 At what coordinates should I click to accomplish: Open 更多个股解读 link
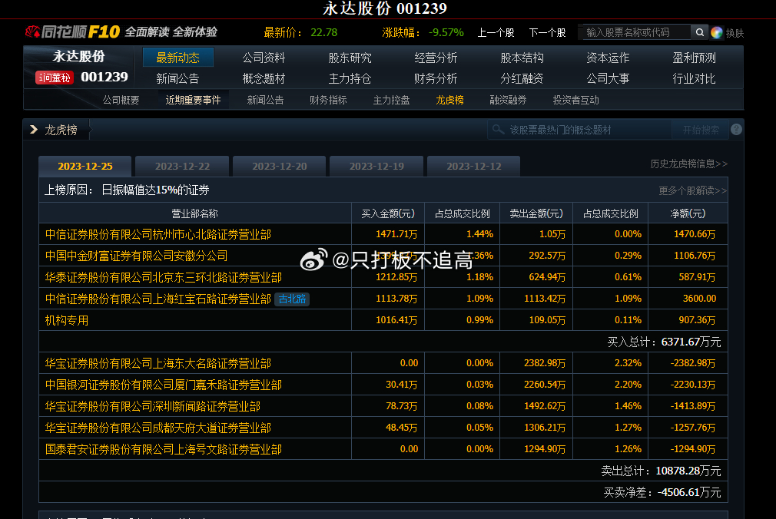(692, 190)
